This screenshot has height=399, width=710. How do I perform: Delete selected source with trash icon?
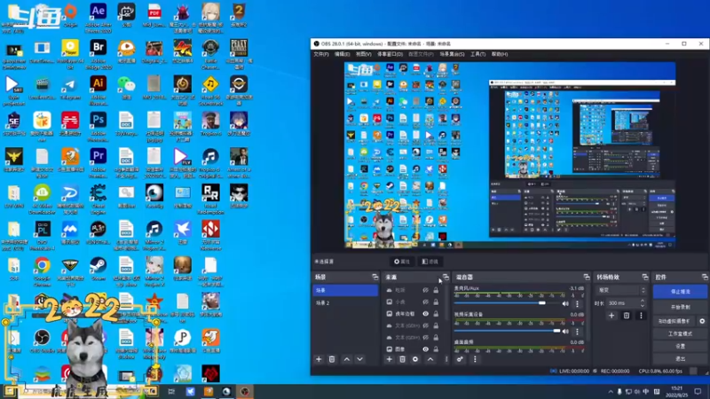tap(402, 359)
